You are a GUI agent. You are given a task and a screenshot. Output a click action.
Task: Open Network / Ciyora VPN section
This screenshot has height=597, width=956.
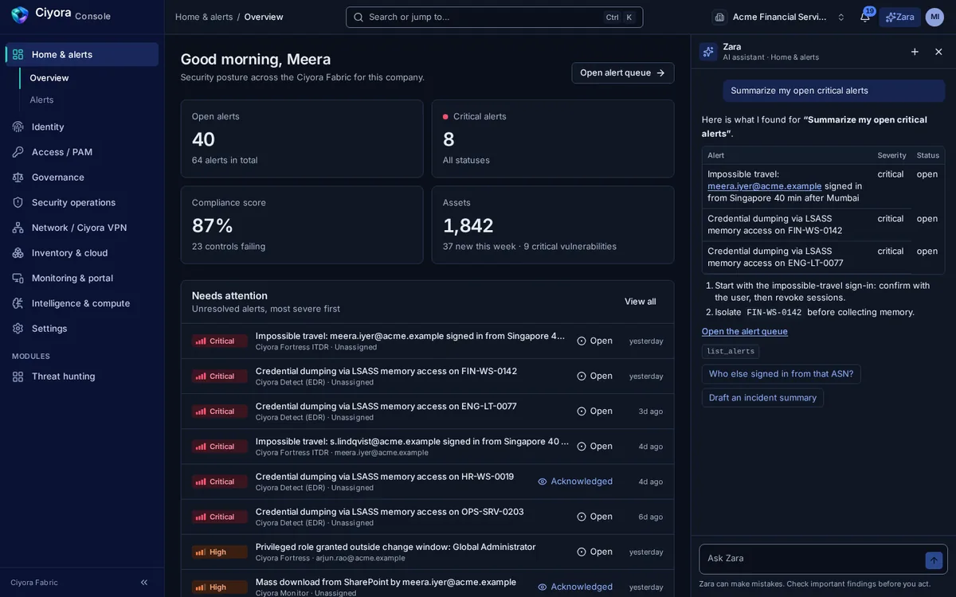(83, 228)
